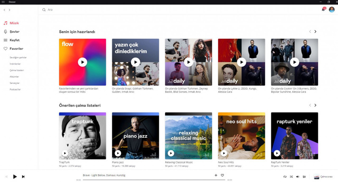Open the audio equalizer settings icon
Viewport: 338px width, 182px height.
click(304, 177)
